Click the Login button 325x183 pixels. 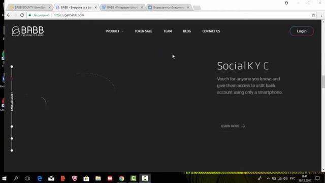tap(302, 31)
